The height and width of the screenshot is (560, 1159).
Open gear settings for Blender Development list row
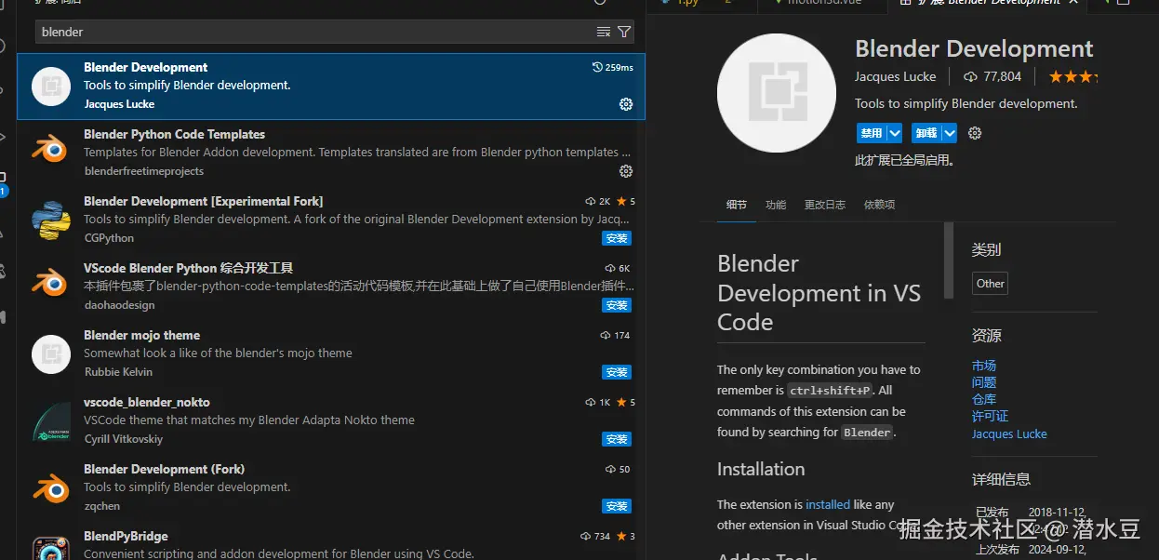click(x=626, y=104)
